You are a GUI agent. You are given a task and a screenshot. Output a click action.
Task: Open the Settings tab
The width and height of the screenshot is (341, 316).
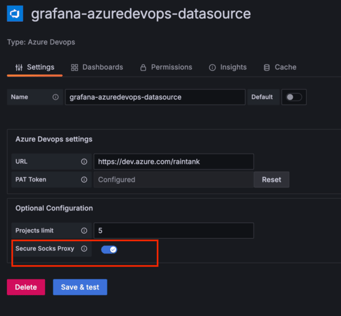pyautogui.click(x=35, y=68)
